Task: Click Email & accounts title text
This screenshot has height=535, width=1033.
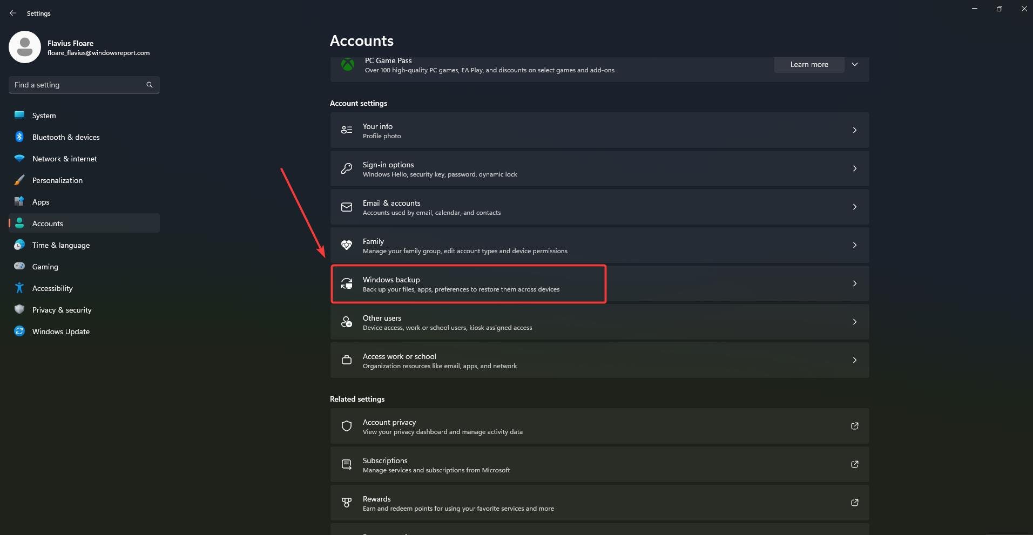Action: pyautogui.click(x=391, y=203)
